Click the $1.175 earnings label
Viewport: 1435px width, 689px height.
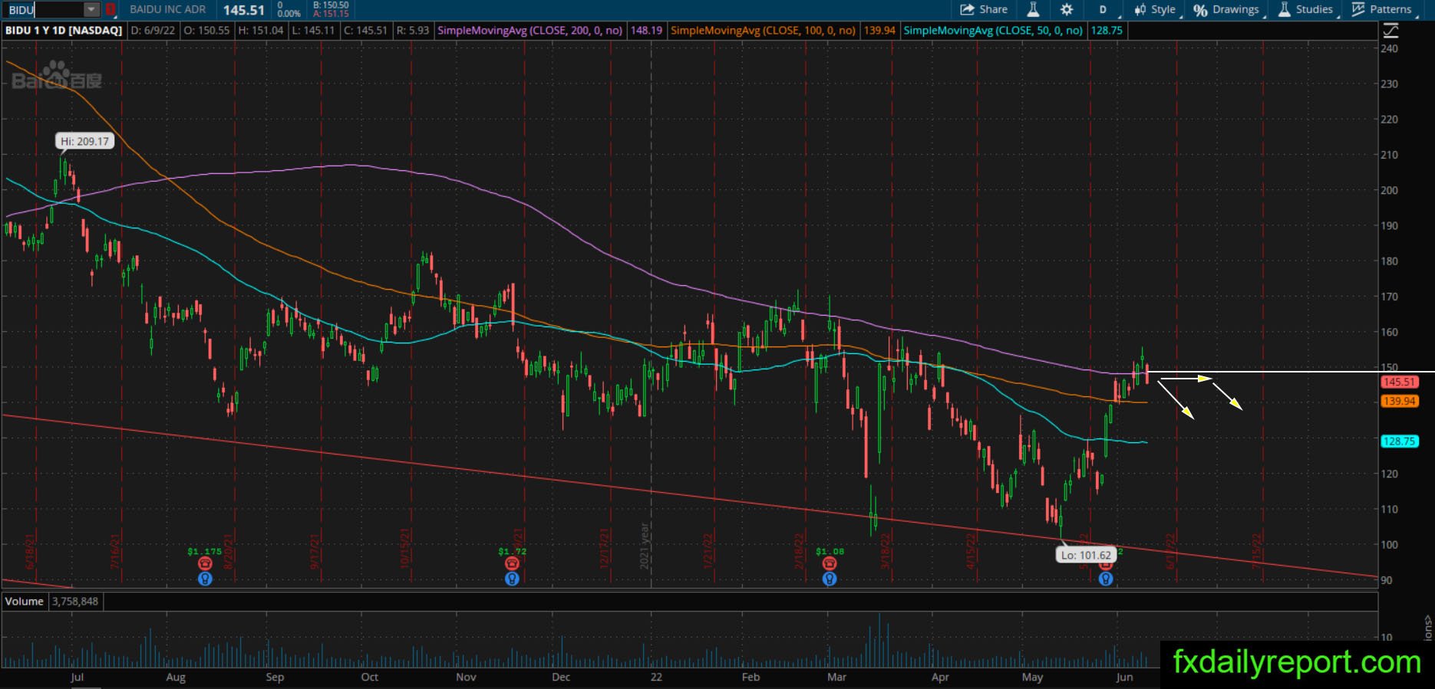point(204,551)
